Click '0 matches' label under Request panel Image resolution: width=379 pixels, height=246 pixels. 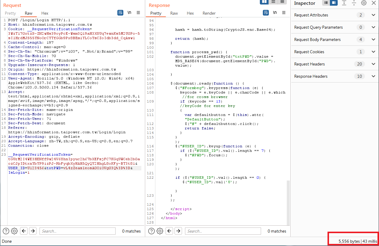pyautogui.click(x=131, y=231)
